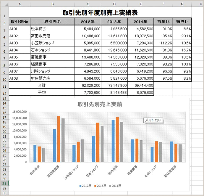This screenshot has width=204, height=196.
Task: Click the value 7,294,000
Action: (x=141, y=43)
